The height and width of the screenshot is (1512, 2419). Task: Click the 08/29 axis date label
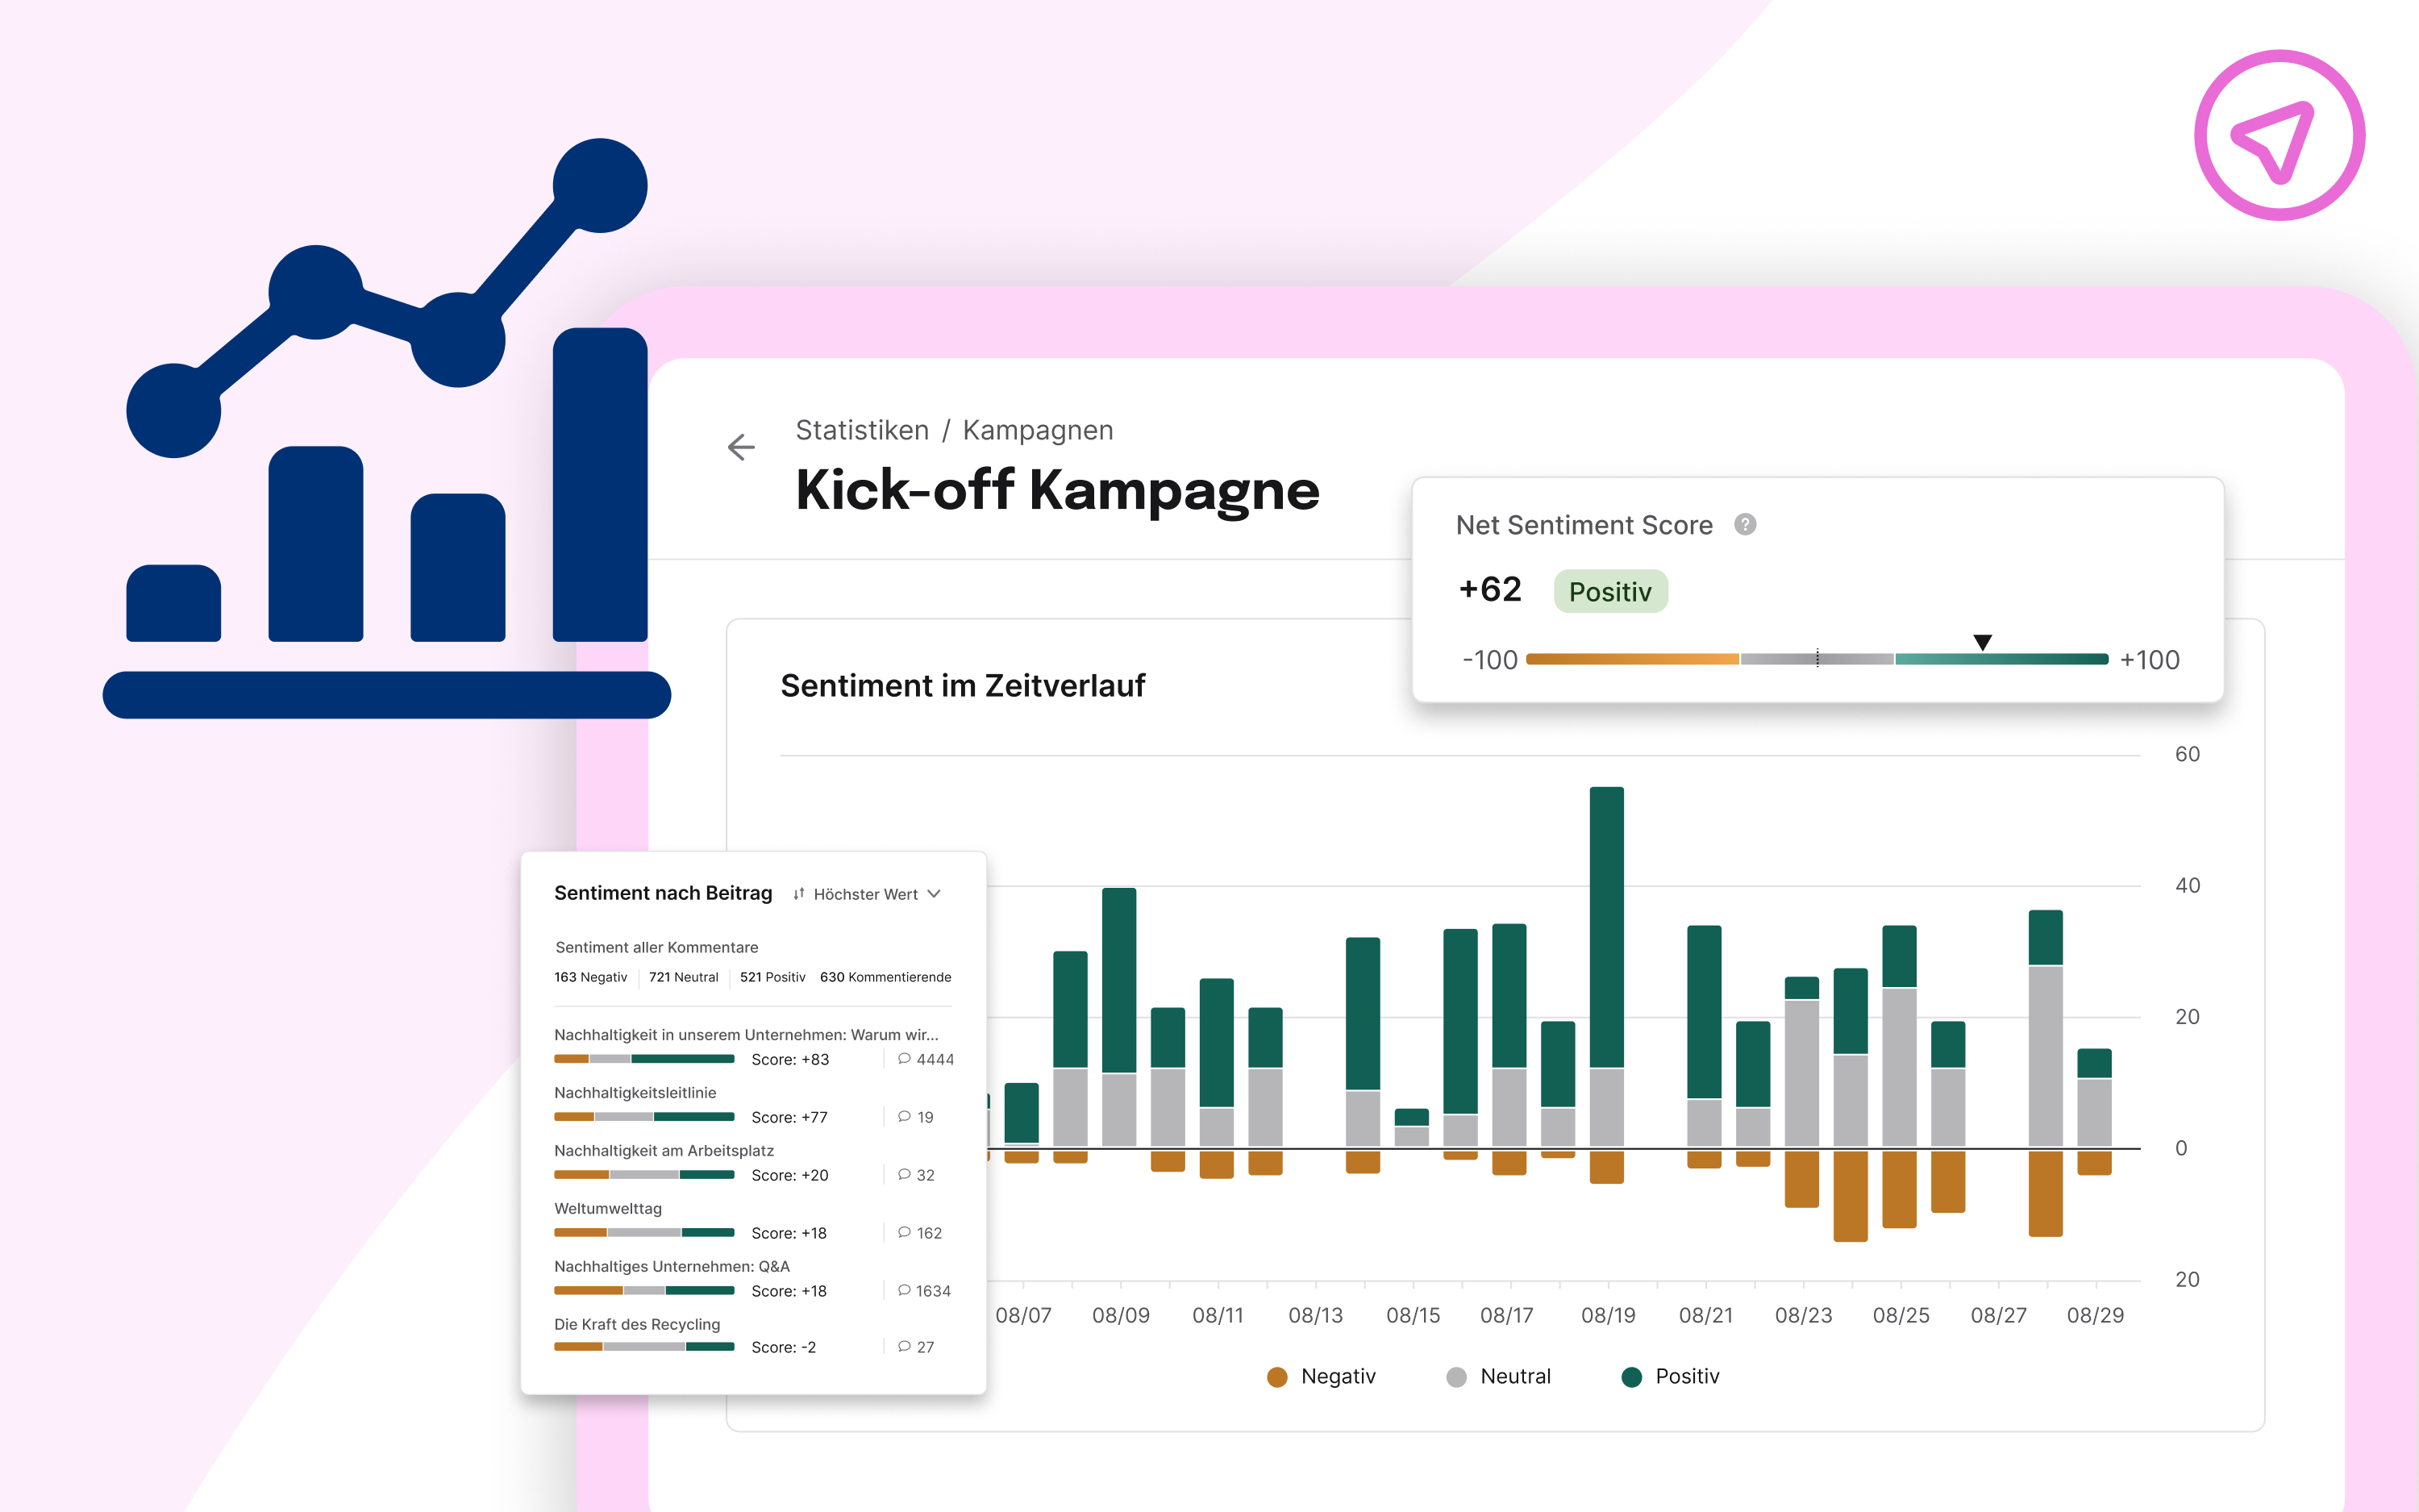tap(2095, 1315)
